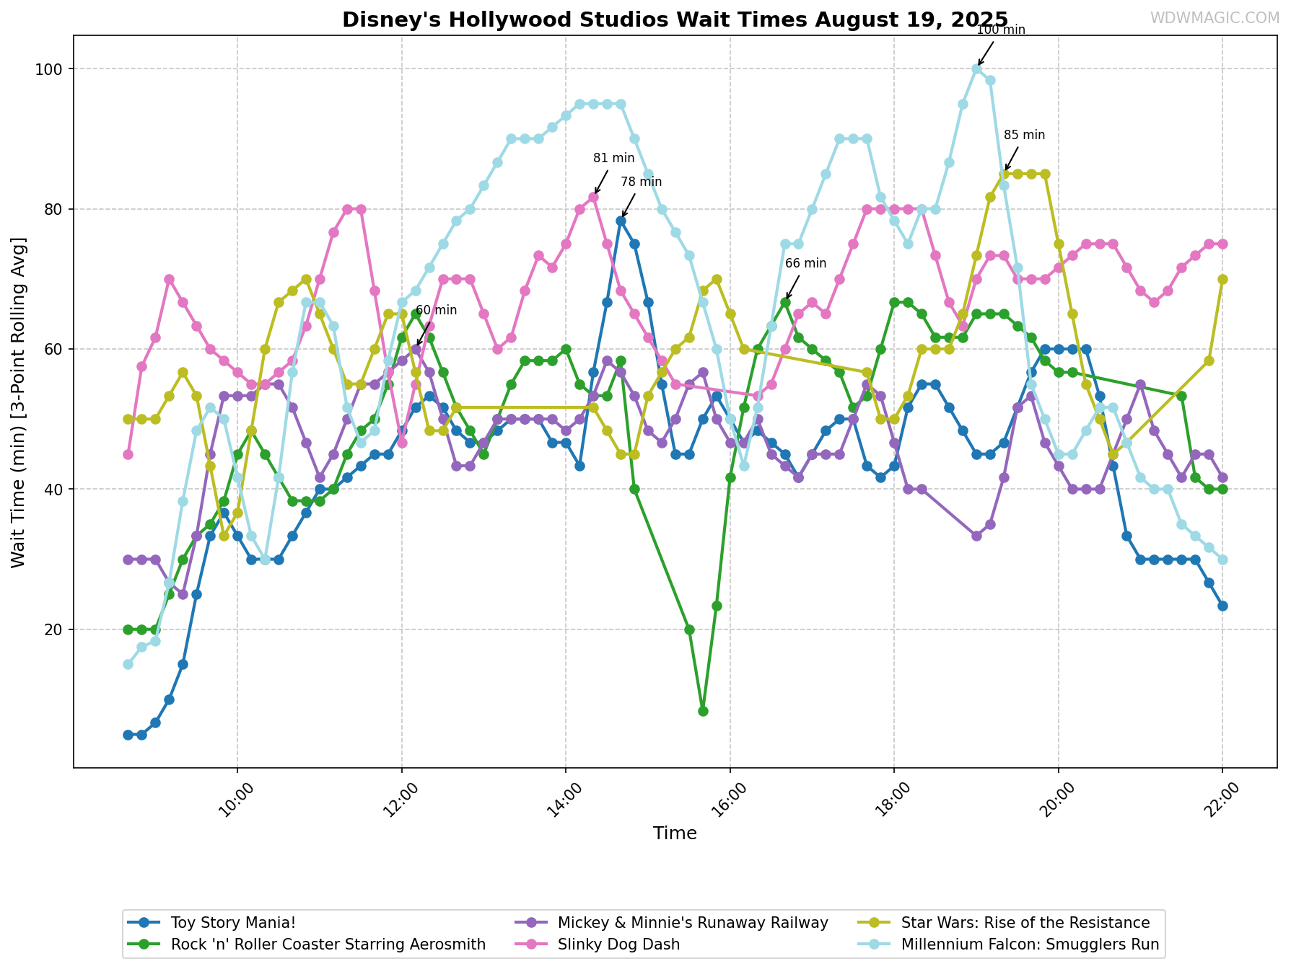This screenshot has height=969, width=1291.
Task: Click Millennium Falcon: Smugglers Run legend label
Action: click(x=1030, y=944)
